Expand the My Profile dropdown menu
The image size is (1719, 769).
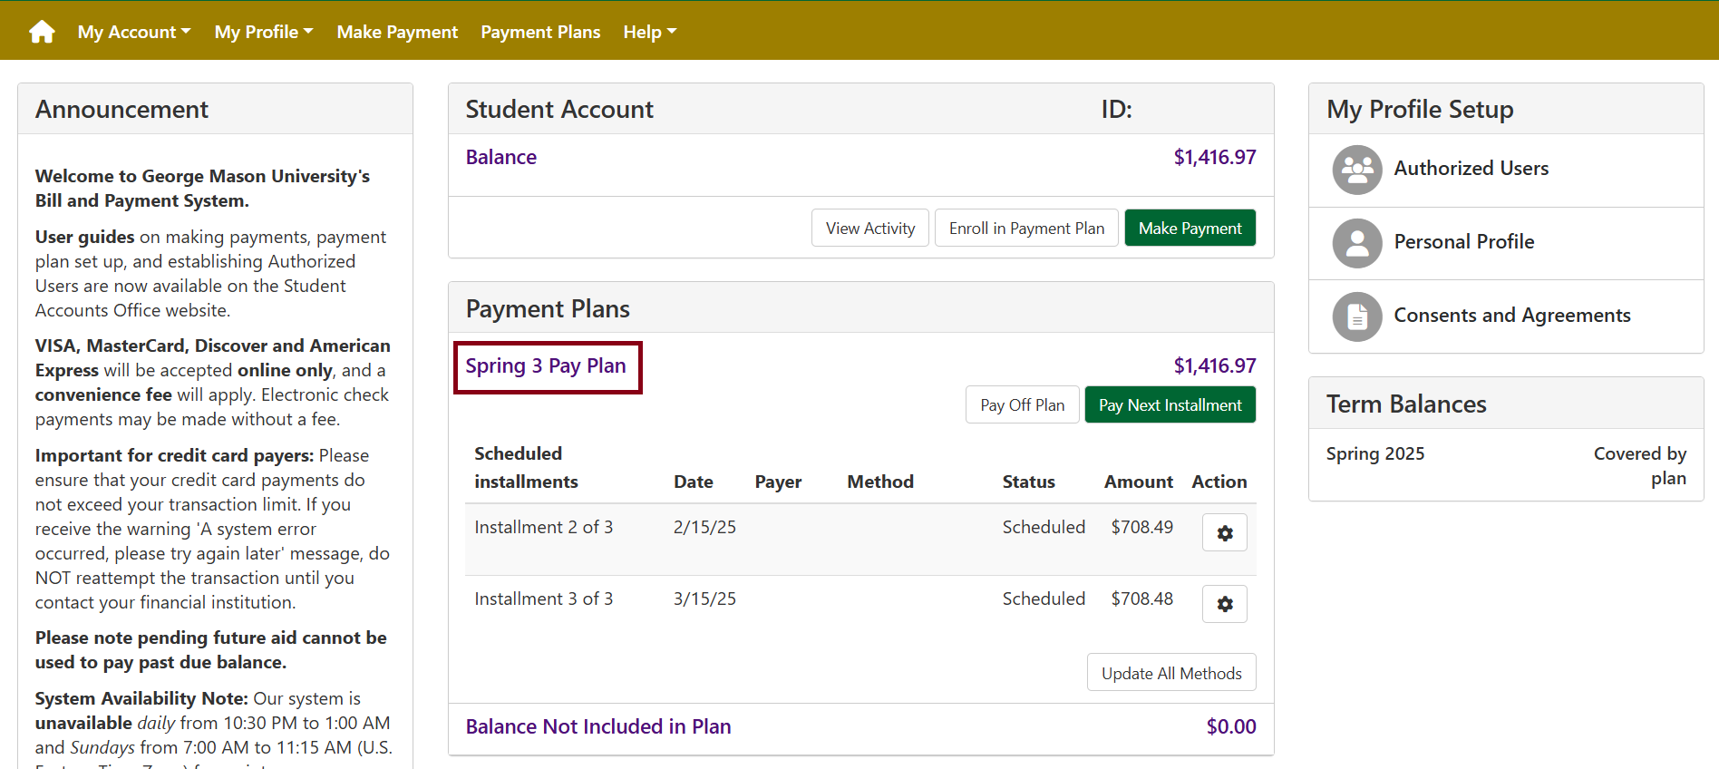263,32
